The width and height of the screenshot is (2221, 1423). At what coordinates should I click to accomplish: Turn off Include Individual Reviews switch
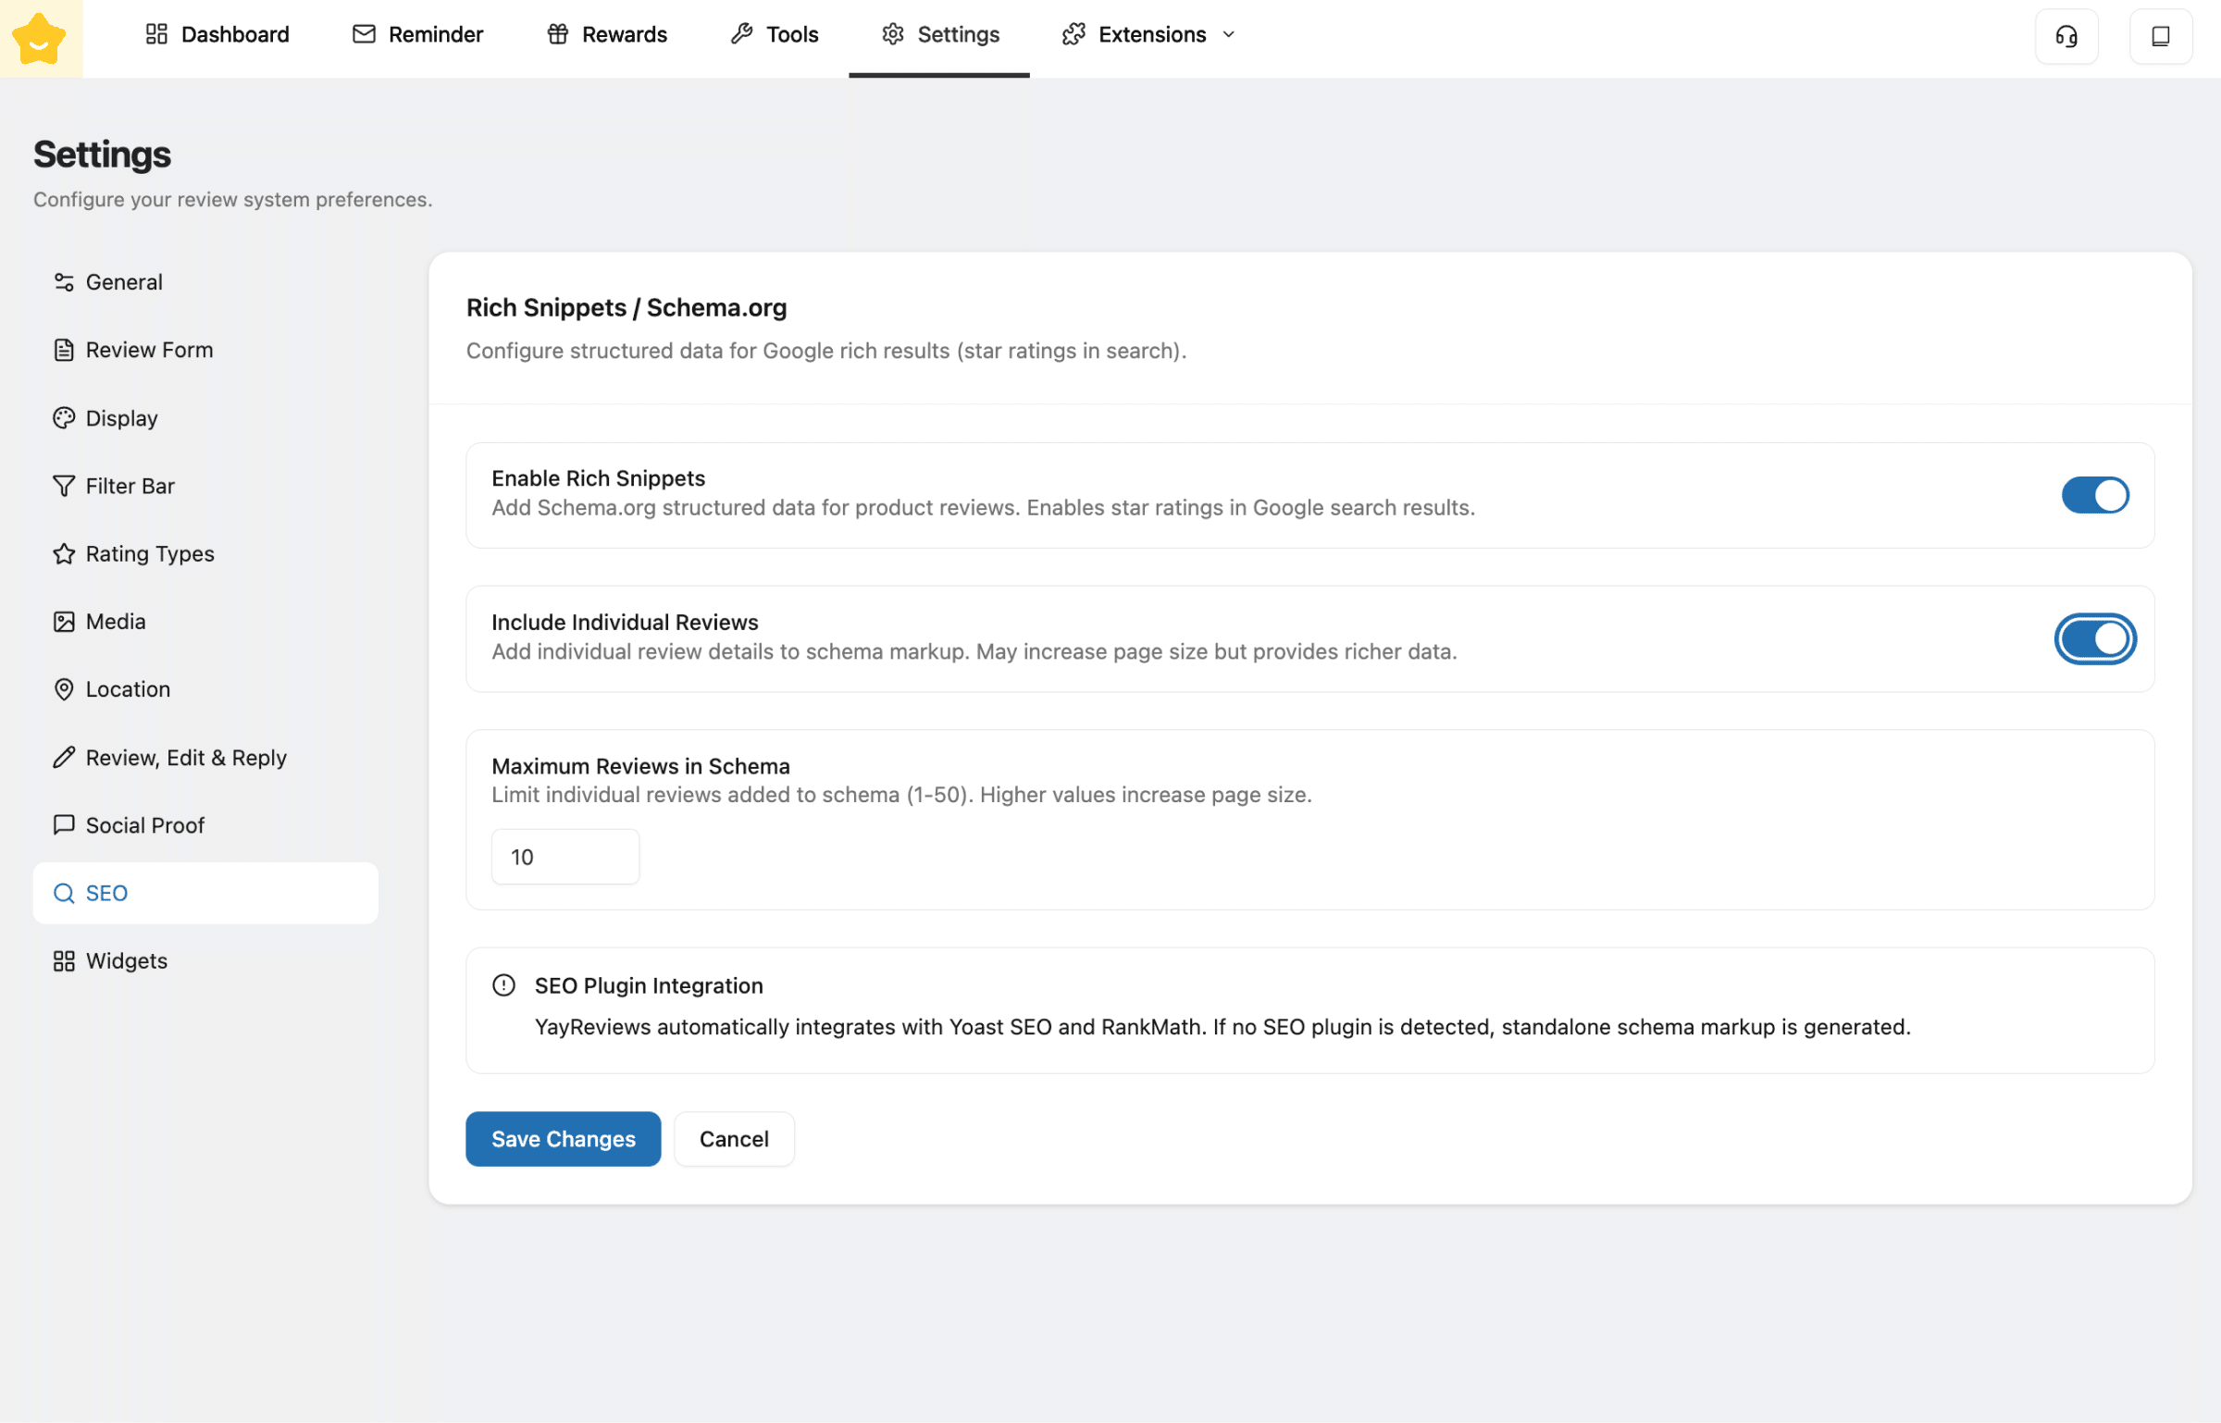click(x=2094, y=638)
